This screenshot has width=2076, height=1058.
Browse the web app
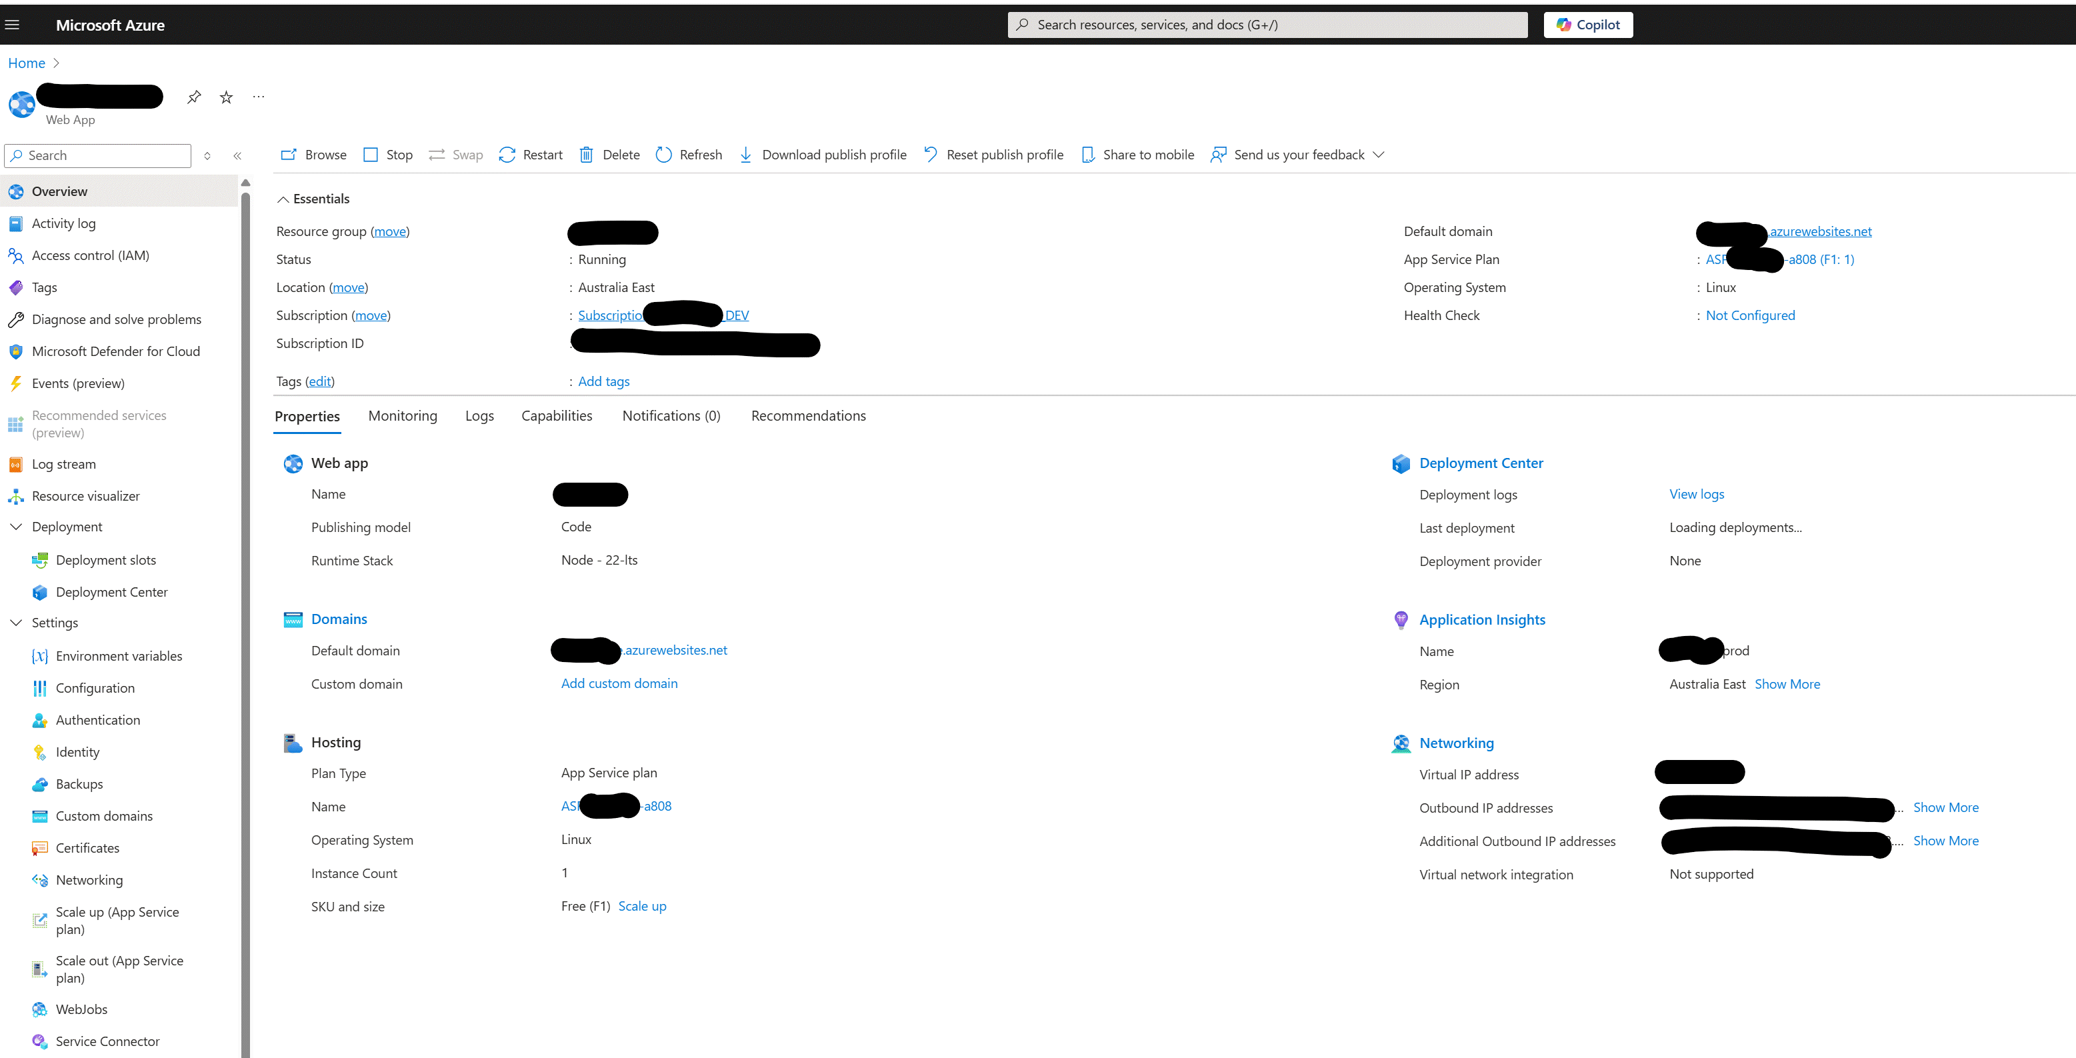click(x=313, y=155)
